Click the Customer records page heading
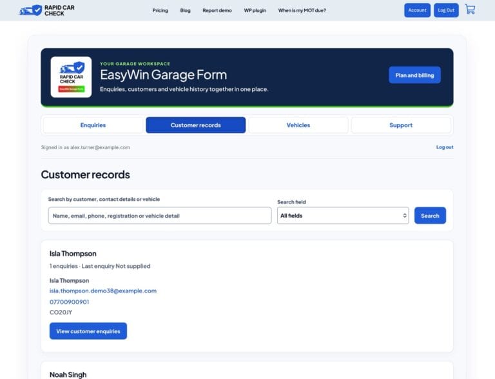This screenshot has height=379, width=495. (85, 174)
